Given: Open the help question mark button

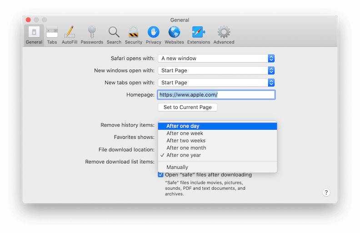Looking at the screenshot, I should tap(326, 192).
